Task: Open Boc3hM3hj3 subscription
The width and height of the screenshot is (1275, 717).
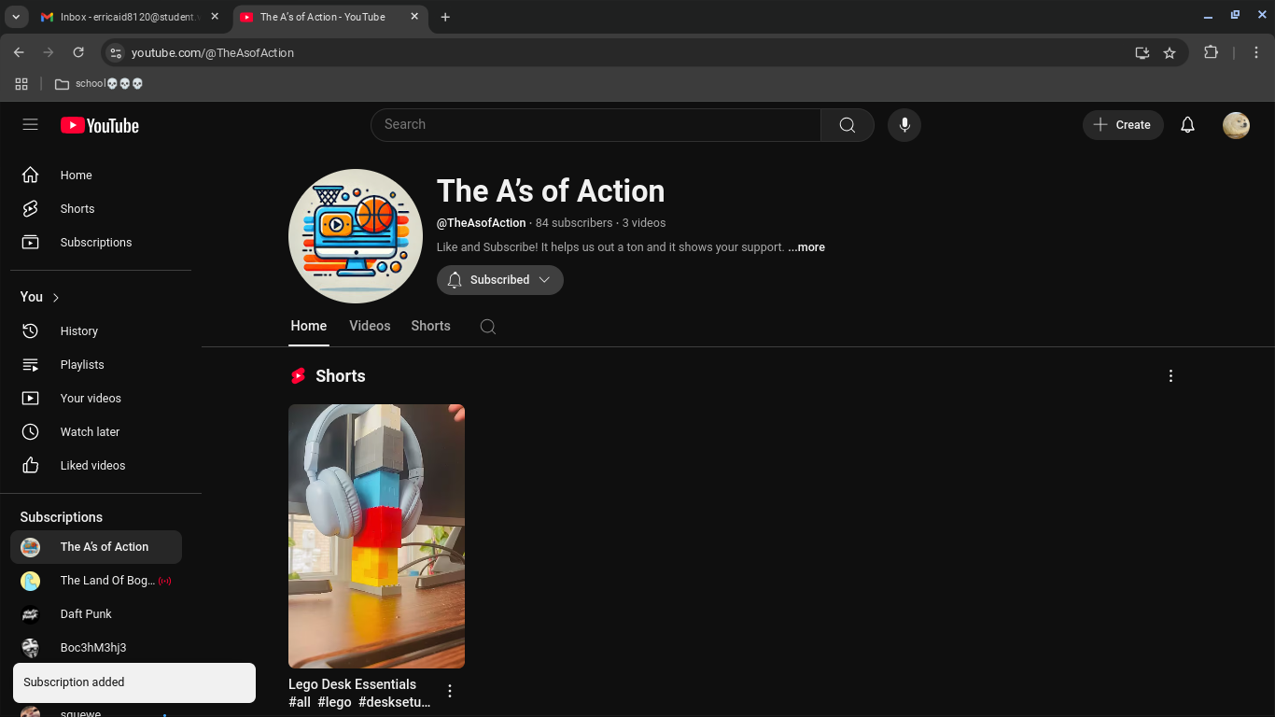Action: [x=96, y=648]
